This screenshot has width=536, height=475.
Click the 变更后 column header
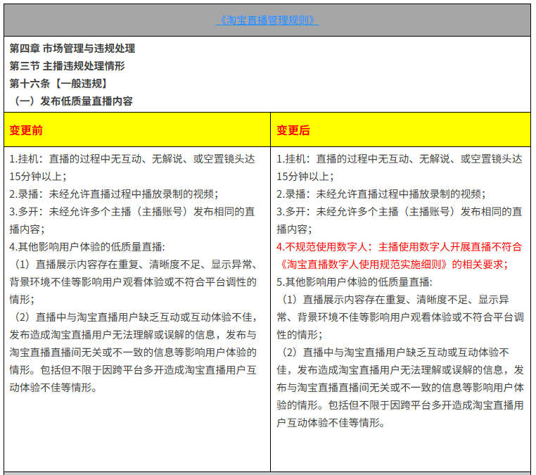(x=400, y=130)
